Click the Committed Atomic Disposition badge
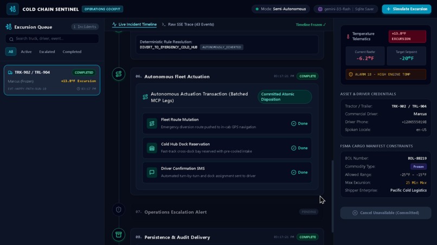Screen dimensions: 437x245 click(285, 97)
